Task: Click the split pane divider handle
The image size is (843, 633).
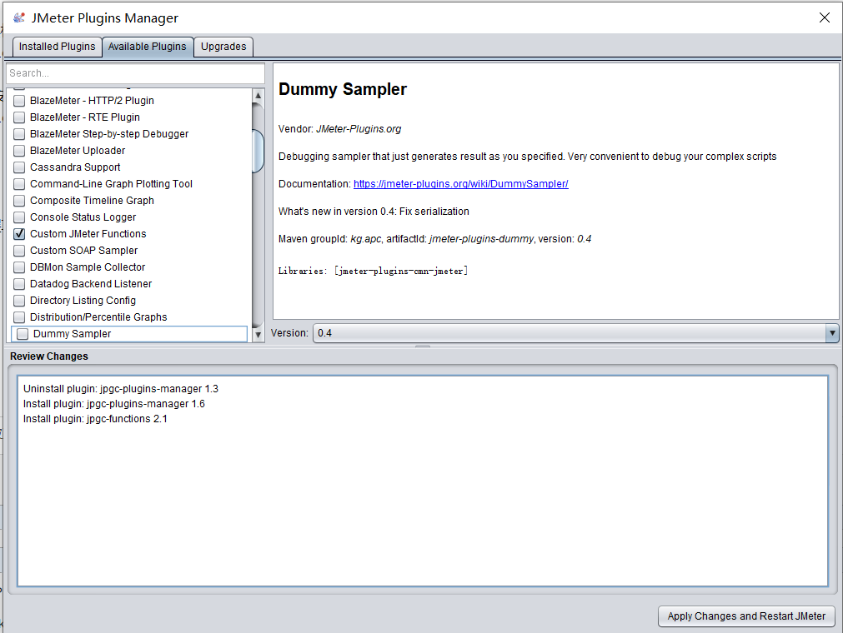Action: coord(423,346)
